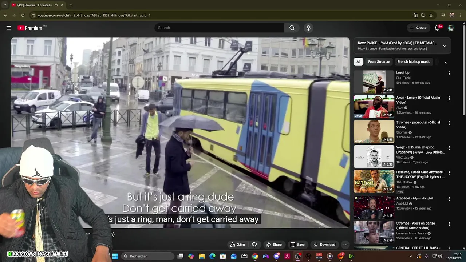Show more filter chips with right arrow

445,63
